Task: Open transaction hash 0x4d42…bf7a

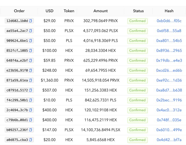Action: click(x=169, y=140)
